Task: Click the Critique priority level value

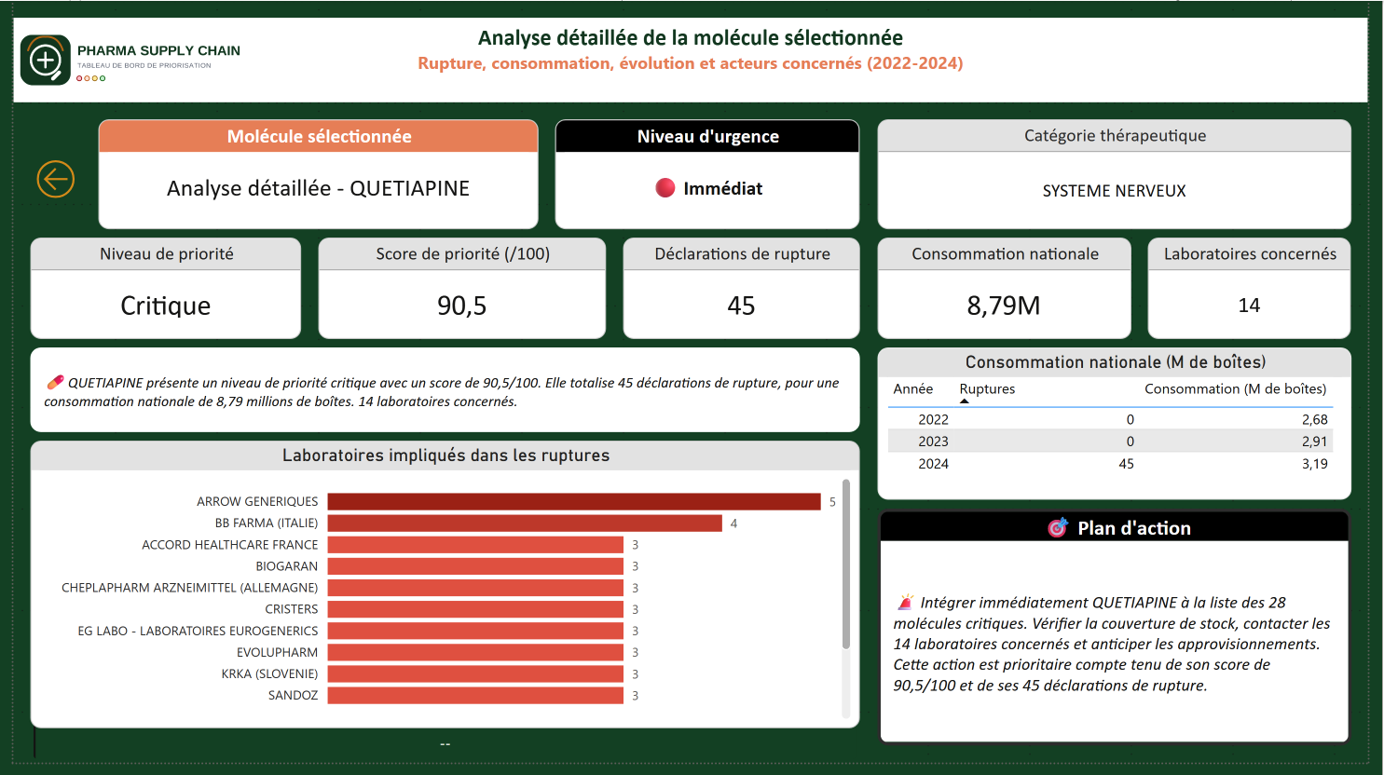Action: [166, 306]
